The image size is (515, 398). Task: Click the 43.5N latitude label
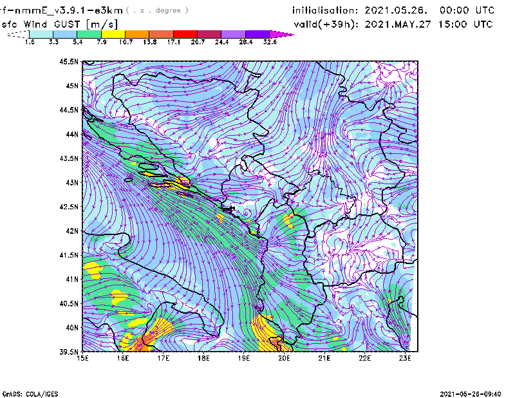[69, 158]
